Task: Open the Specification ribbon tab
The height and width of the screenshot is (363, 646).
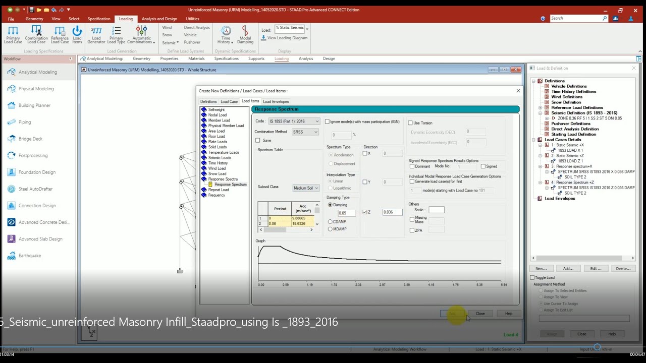Action: click(x=99, y=19)
